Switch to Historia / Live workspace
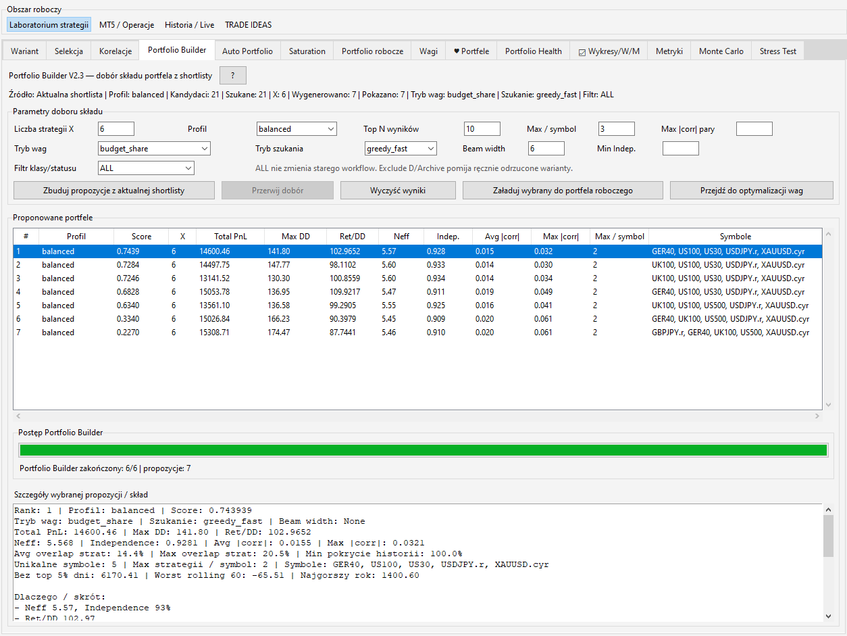The width and height of the screenshot is (847, 636). click(x=189, y=25)
